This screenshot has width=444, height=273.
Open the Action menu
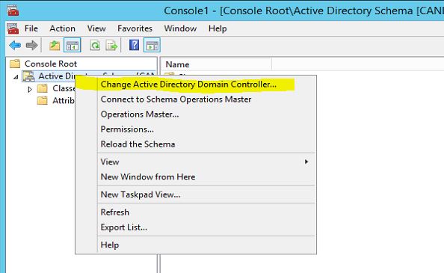(x=62, y=28)
